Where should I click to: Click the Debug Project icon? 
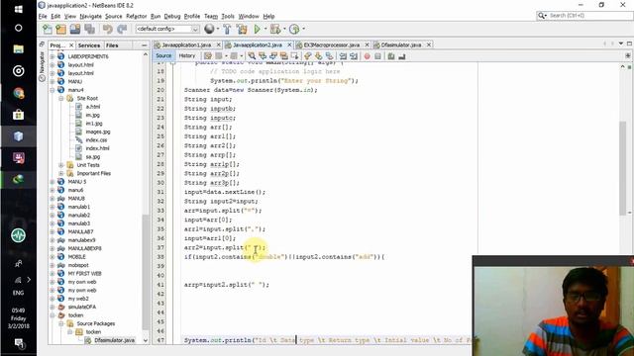[x=275, y=29]
